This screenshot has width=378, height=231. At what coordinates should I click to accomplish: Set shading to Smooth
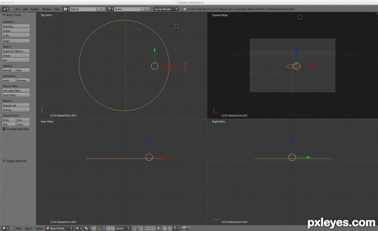[9, 70]
